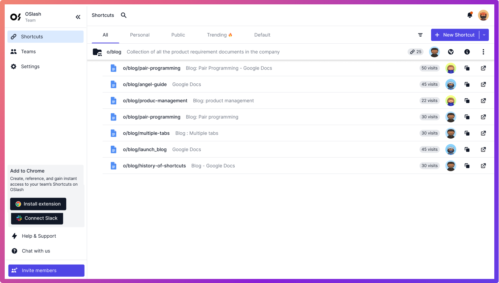Screen dimensions: 499x283
Task: Show info for o/blog collection
Action: tap(467, 52)
